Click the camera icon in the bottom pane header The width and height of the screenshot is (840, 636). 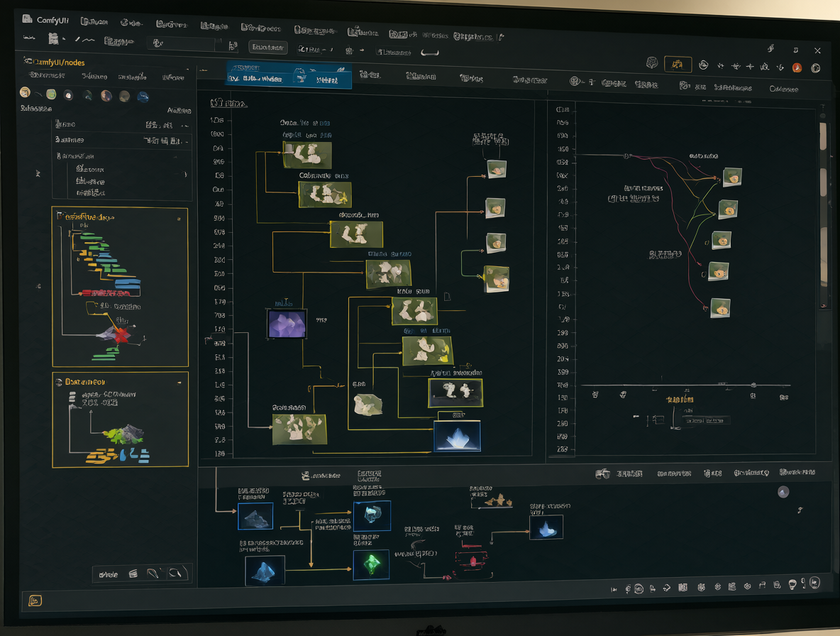[x=602, y=473]
